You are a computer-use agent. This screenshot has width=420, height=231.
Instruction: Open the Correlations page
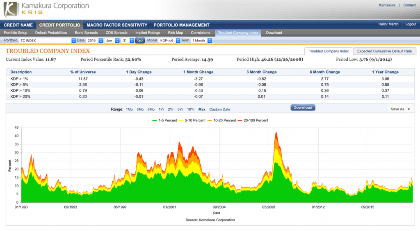pyautogui.click(x=200, y=33)
